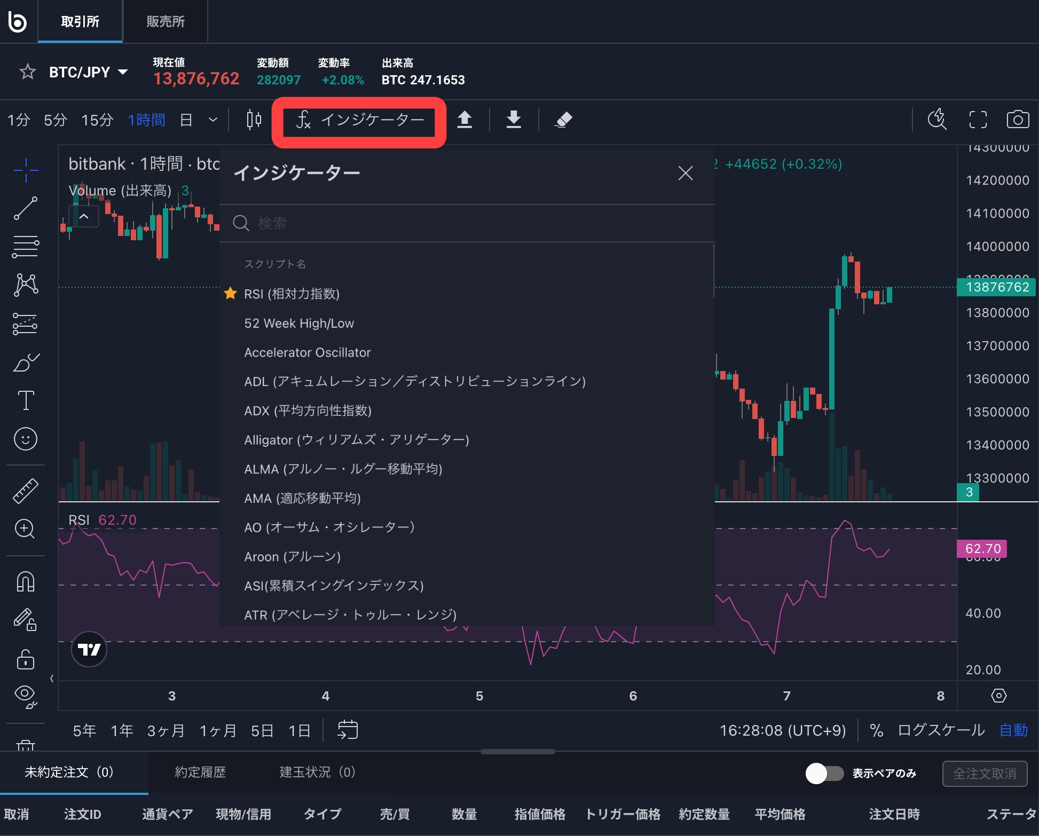Click the bitbank logo icon
1039x836 pixels.
point(17,21)
